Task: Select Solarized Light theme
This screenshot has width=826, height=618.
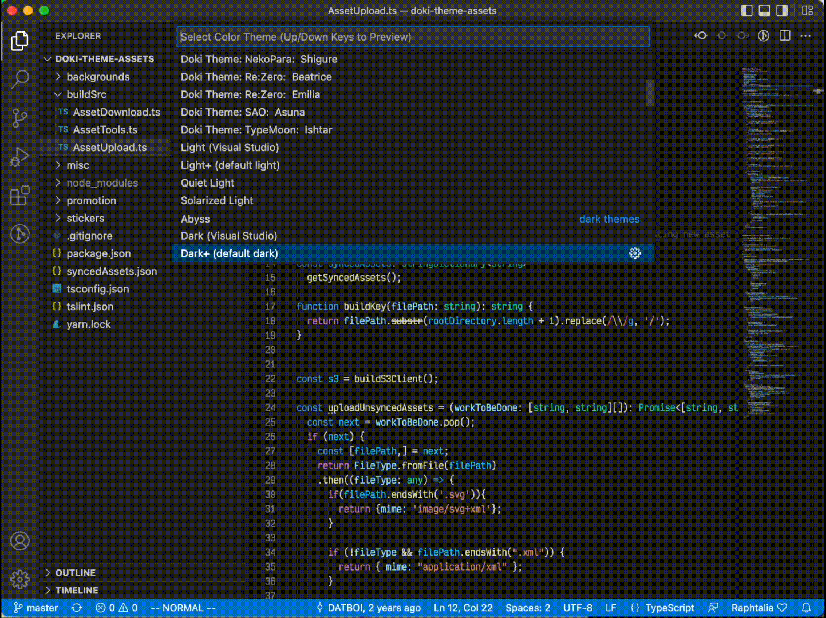Action: (413, 201)
